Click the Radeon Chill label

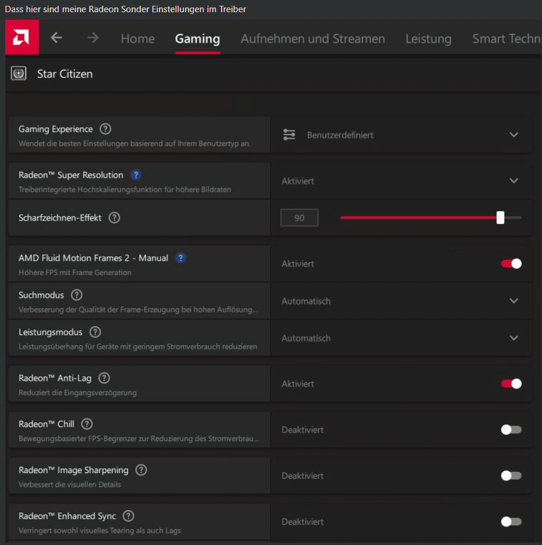[x=46, y=424]
